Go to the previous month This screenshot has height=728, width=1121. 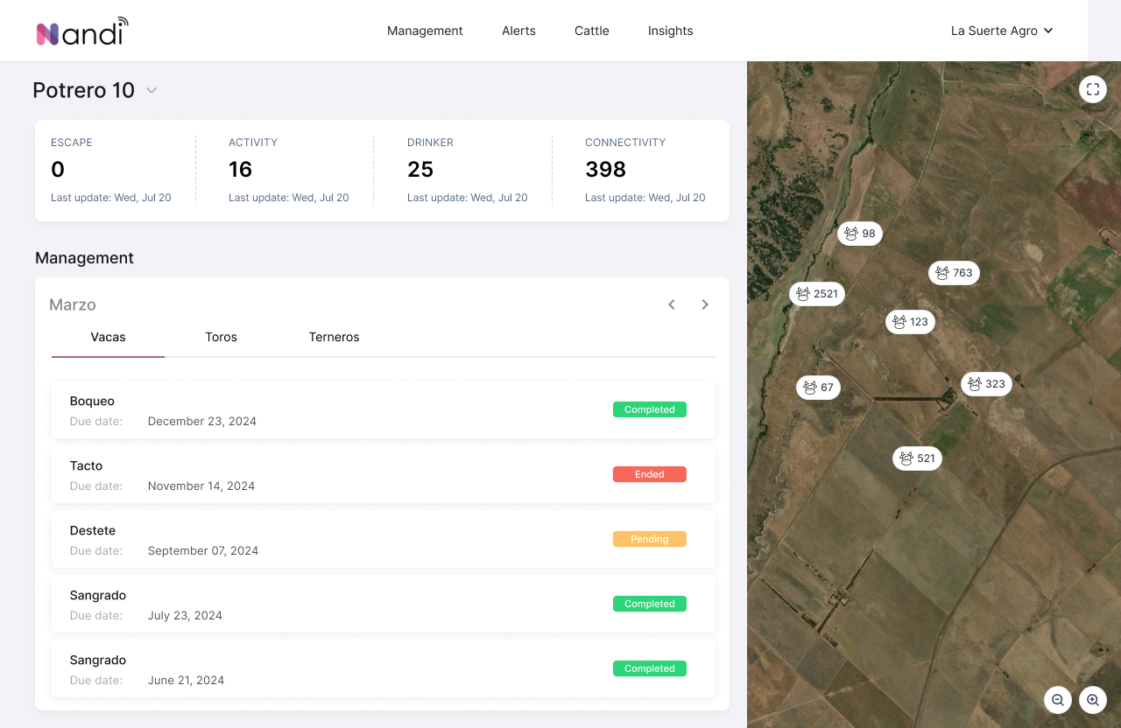(x=672, y=304)
